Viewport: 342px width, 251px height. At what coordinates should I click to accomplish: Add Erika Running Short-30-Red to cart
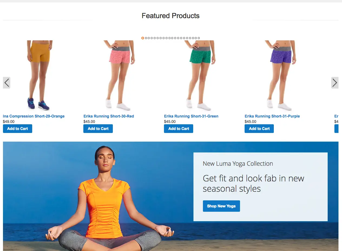click(x=98, y=129)
